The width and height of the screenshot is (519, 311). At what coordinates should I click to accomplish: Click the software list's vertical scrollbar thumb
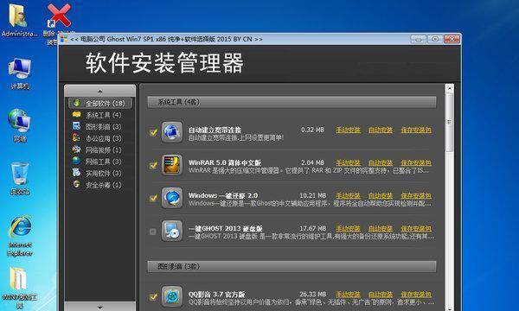(450, 123)
